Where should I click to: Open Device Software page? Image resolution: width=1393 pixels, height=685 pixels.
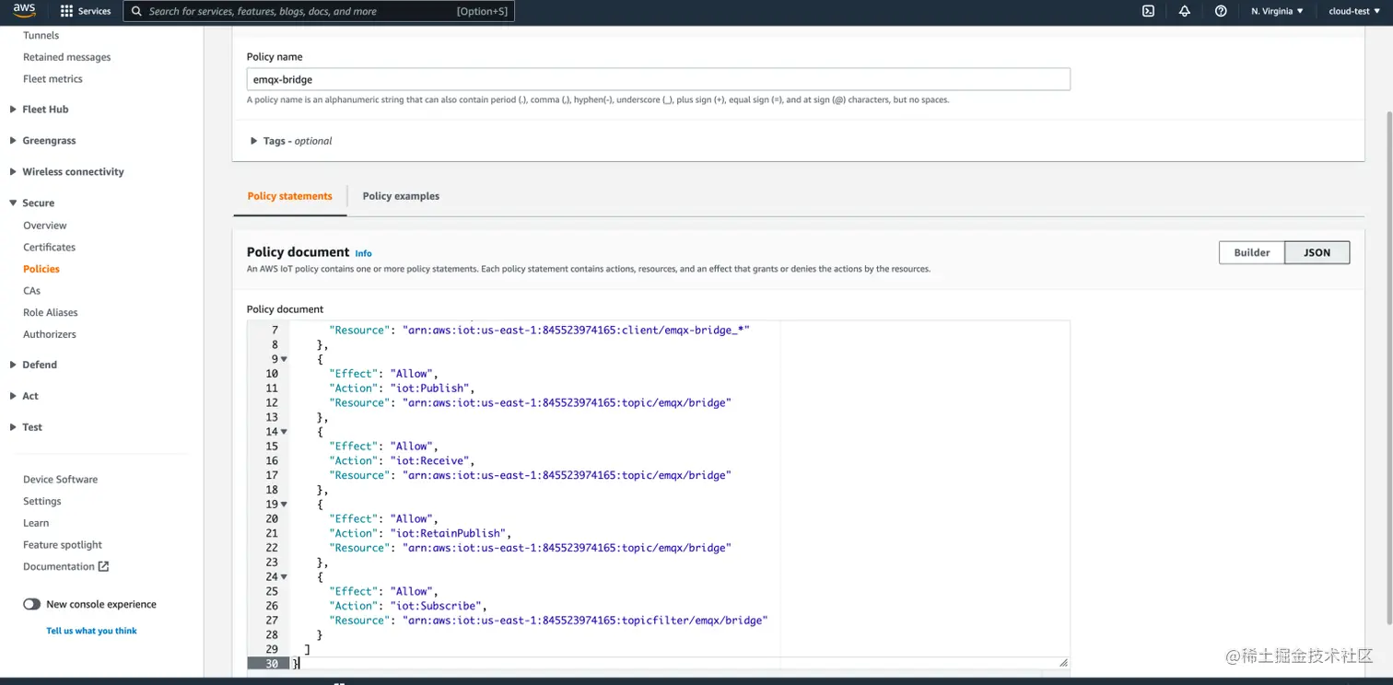tap(61, 480)
